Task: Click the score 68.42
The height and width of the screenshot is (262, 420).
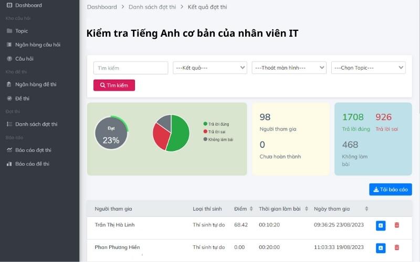Action: [x=241, y=225]
